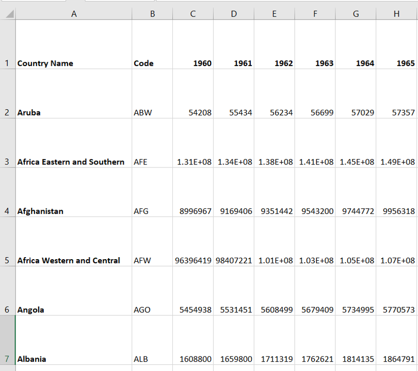Click the 1961 header cell
This screenshot has width=418, height=371.
(234, 44)
